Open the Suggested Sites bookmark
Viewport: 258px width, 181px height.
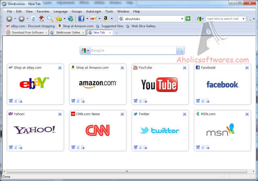110,26
